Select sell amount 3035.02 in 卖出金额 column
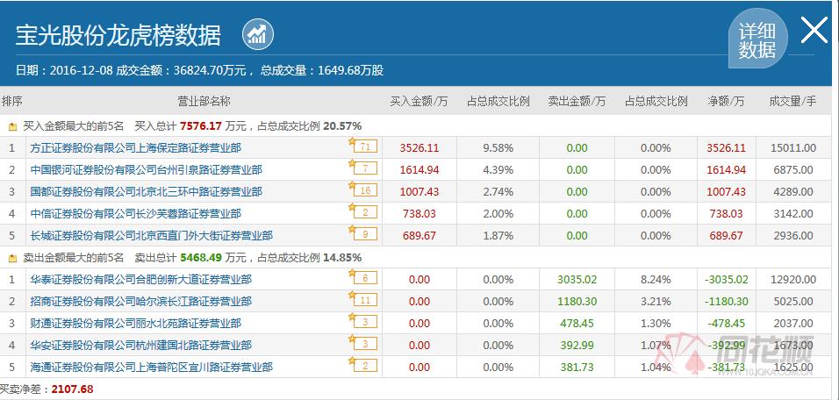The height and width of the screenshot is (400, 839). [577, 280]
